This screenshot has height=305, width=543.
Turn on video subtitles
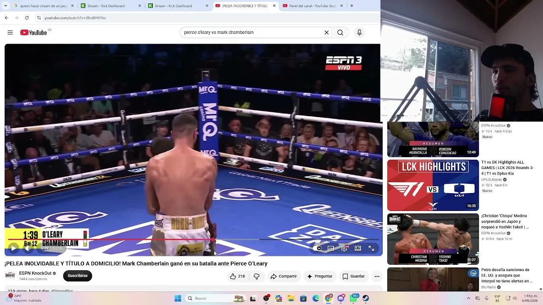click(x=330, y=248)
